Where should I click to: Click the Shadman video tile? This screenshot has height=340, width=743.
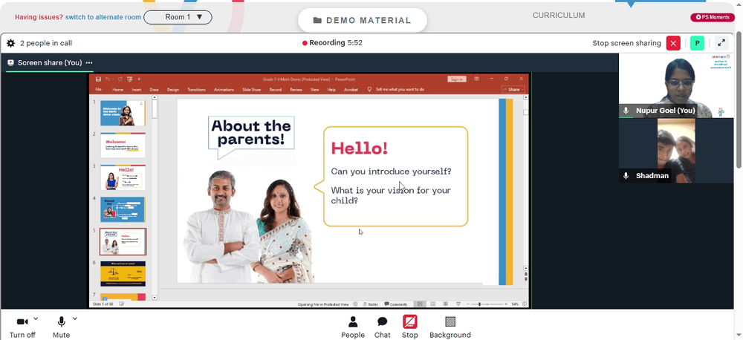pyautogui.click(x=675, y=151)
